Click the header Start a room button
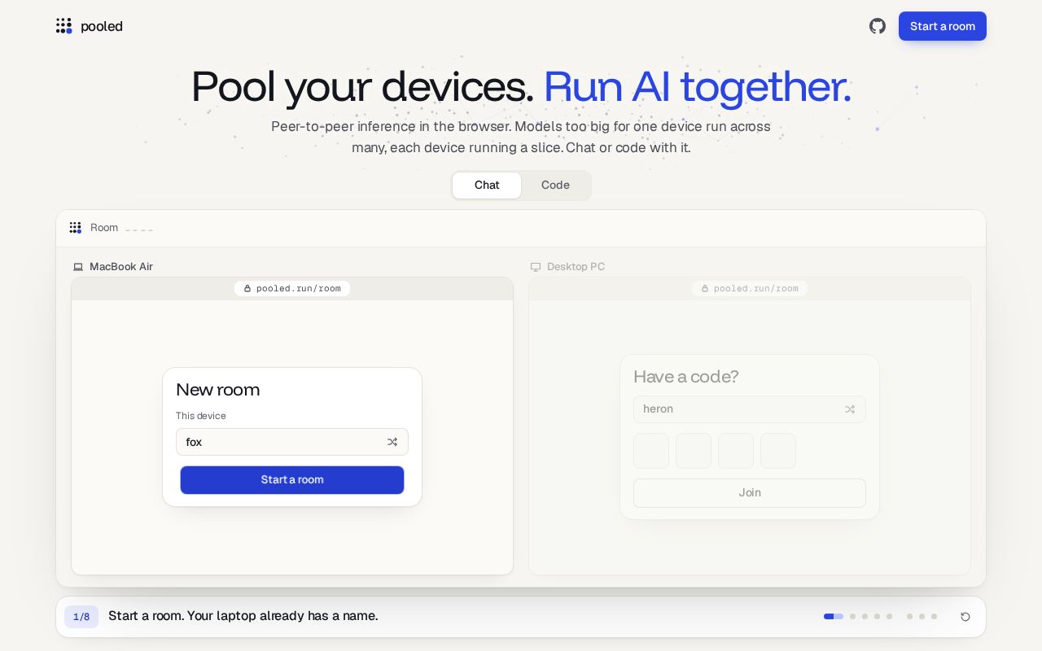This screenshot has height=651, width=1042. click(943, 26)
